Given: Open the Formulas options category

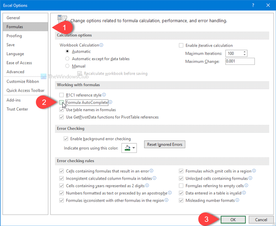Looking at the screenshot, I should click(x=25, y=27).
